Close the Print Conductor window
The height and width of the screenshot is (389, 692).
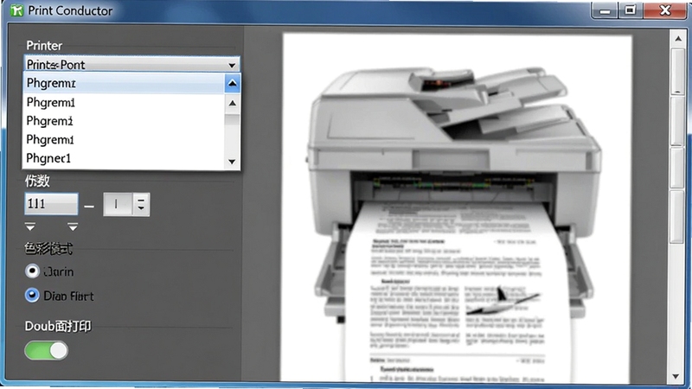point(665,10)
